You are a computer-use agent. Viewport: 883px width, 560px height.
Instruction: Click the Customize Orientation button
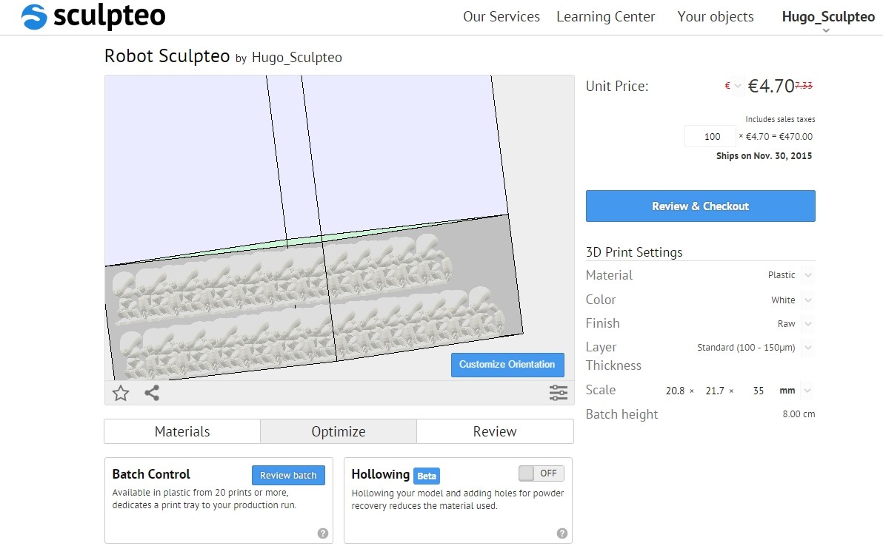[x=507, y=365]
